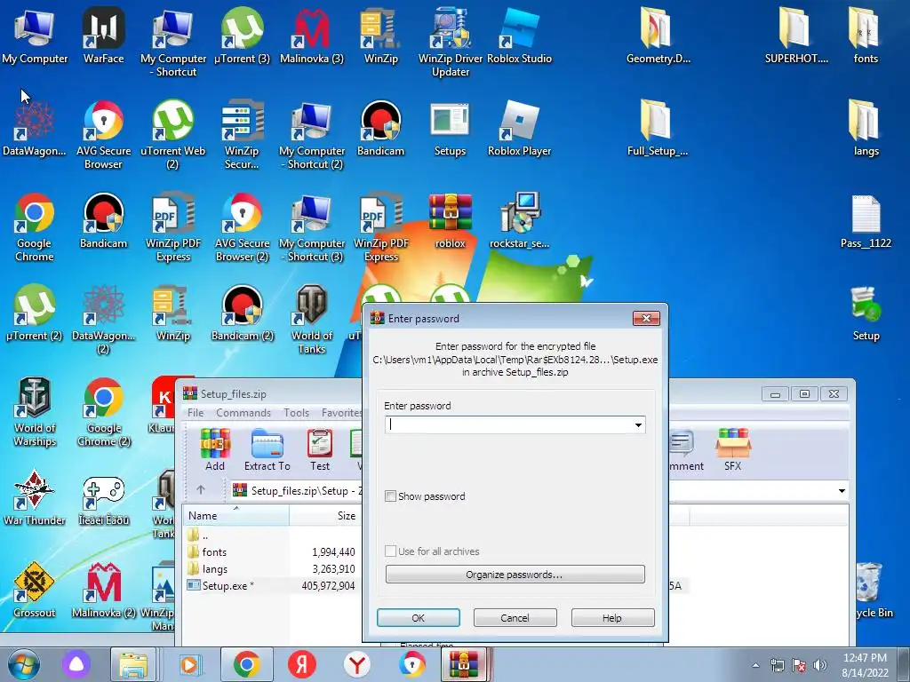Image resolution: width=910 pixels, height=682 pixels.
Task: Select the Google Chrome desktop icon
Action: click(x=35, y=227)
